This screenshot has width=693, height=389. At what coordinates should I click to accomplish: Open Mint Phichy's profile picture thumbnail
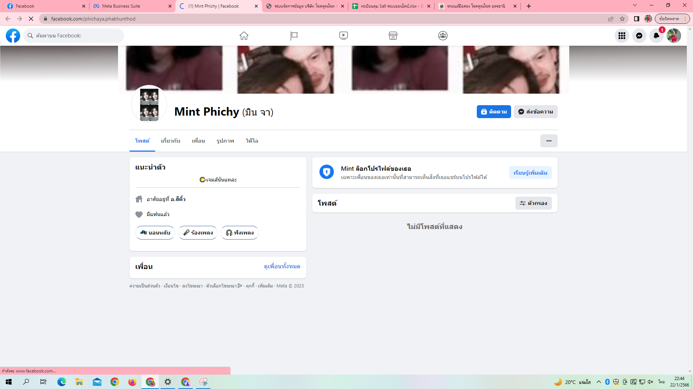(x=149, y=104)
